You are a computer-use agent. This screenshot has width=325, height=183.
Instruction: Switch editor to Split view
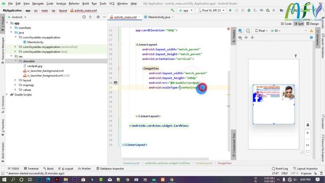(299, 24)
